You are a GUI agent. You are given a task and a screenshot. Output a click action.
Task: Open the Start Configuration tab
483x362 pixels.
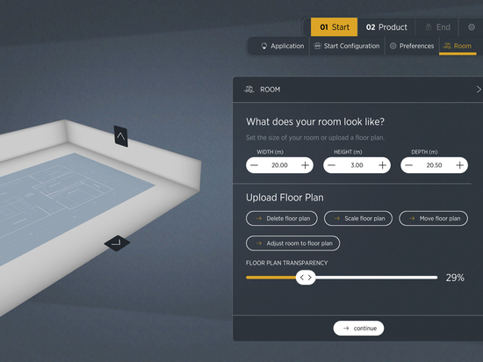tap(347, 46)
